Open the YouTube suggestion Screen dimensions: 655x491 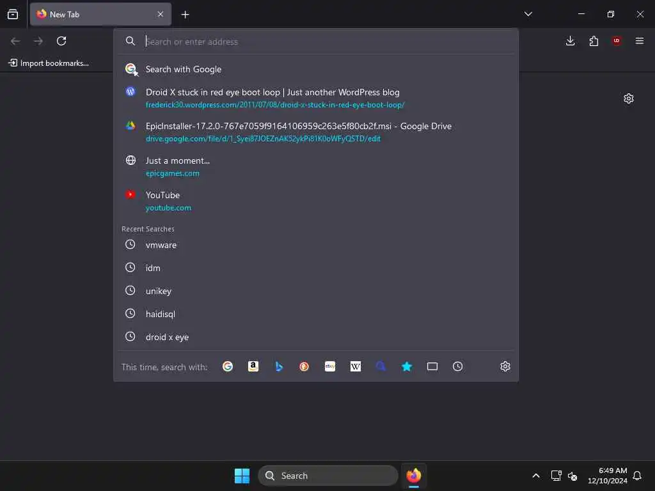pyautogui.click(x=316, y=201)
